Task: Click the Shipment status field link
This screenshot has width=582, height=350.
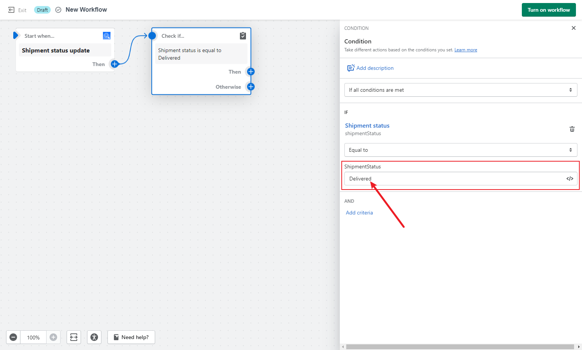Action: click(x=367, y=125)
